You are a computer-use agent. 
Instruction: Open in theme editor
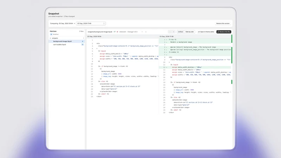[206, 32]
